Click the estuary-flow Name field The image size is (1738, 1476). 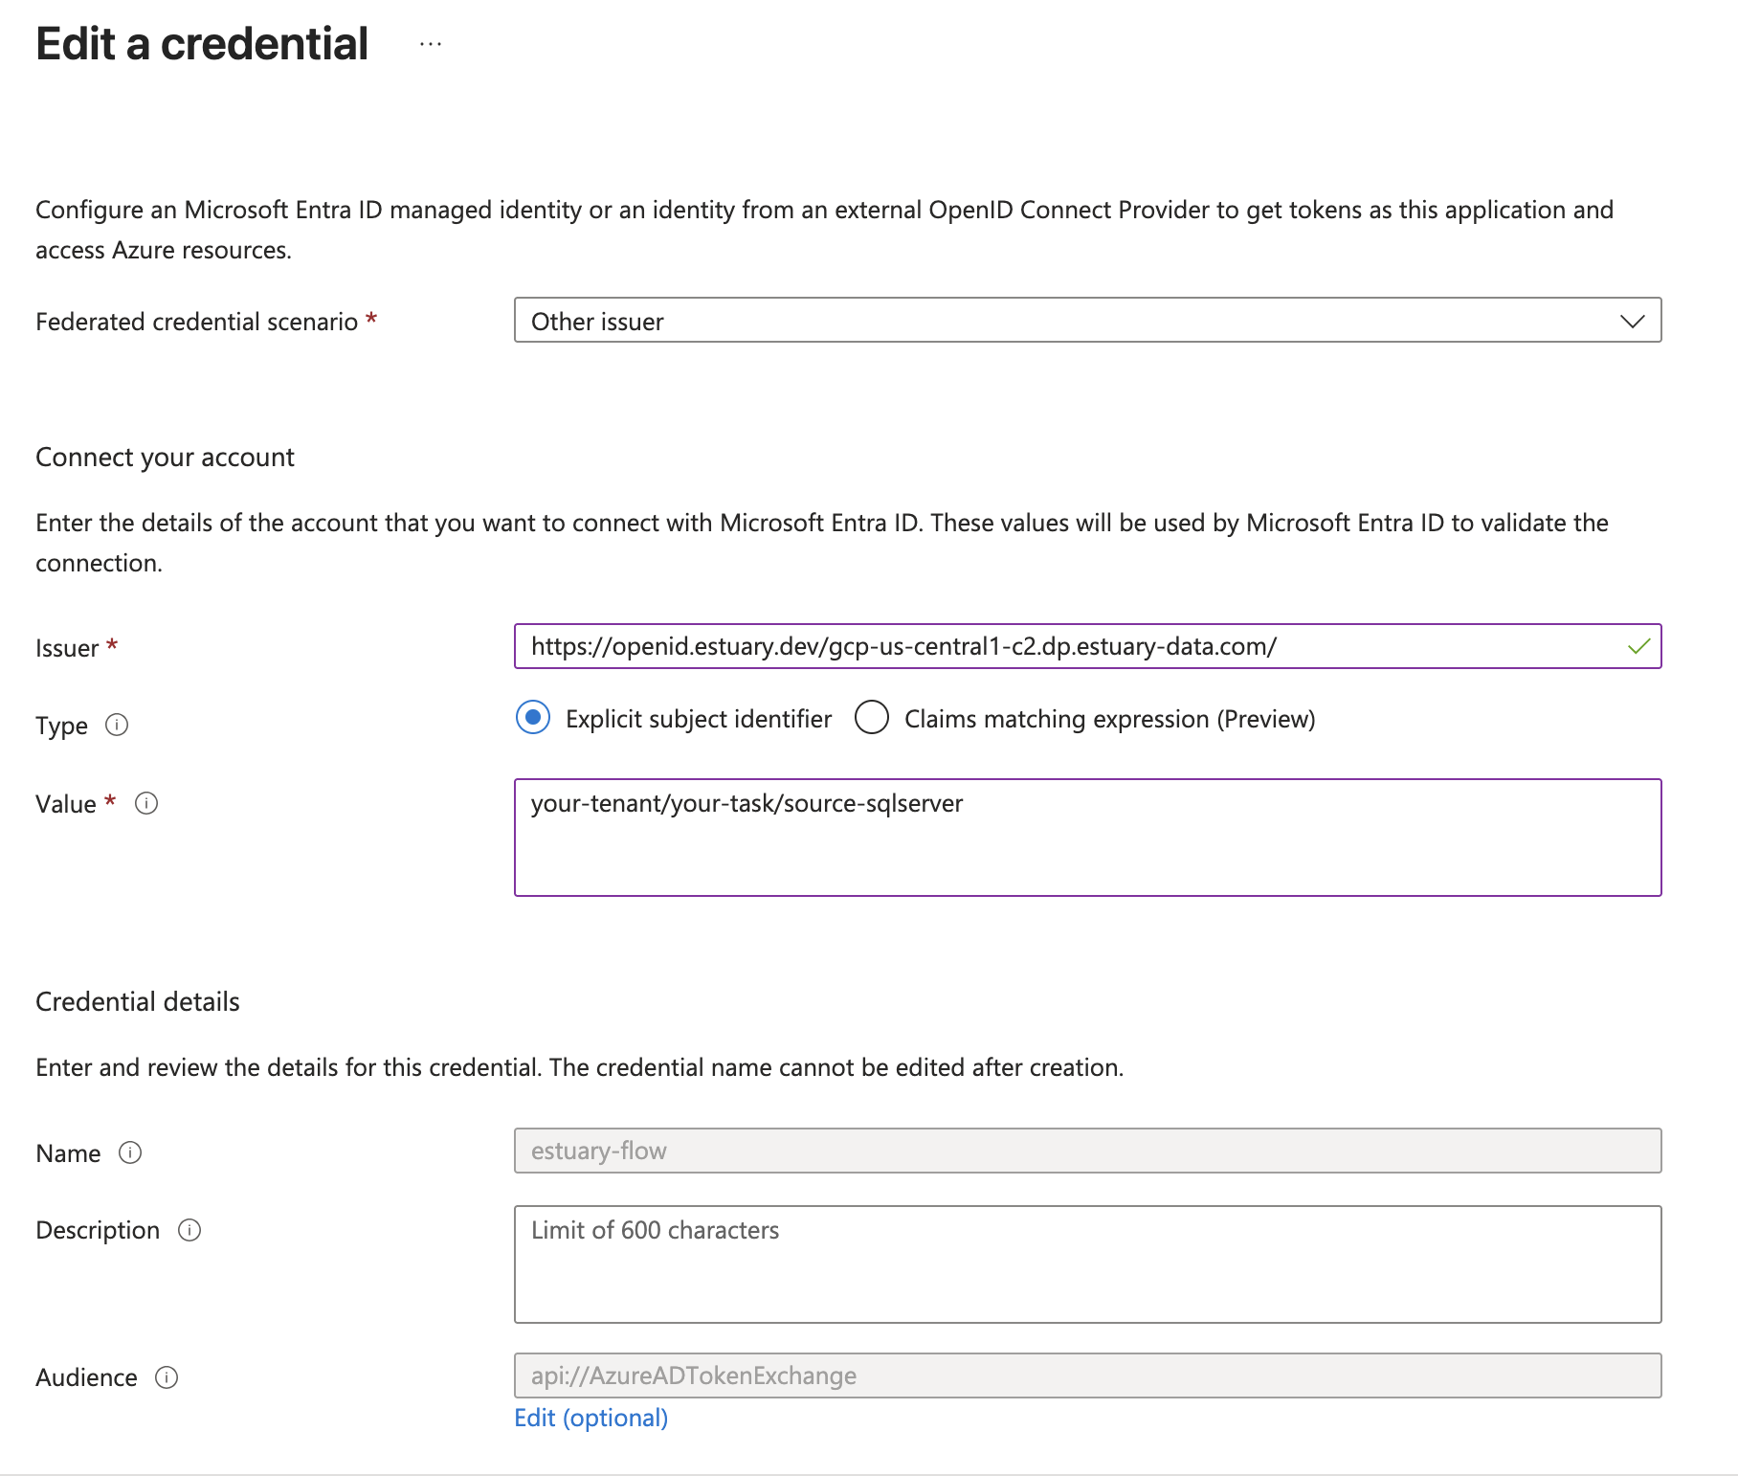[1087, 1152]
